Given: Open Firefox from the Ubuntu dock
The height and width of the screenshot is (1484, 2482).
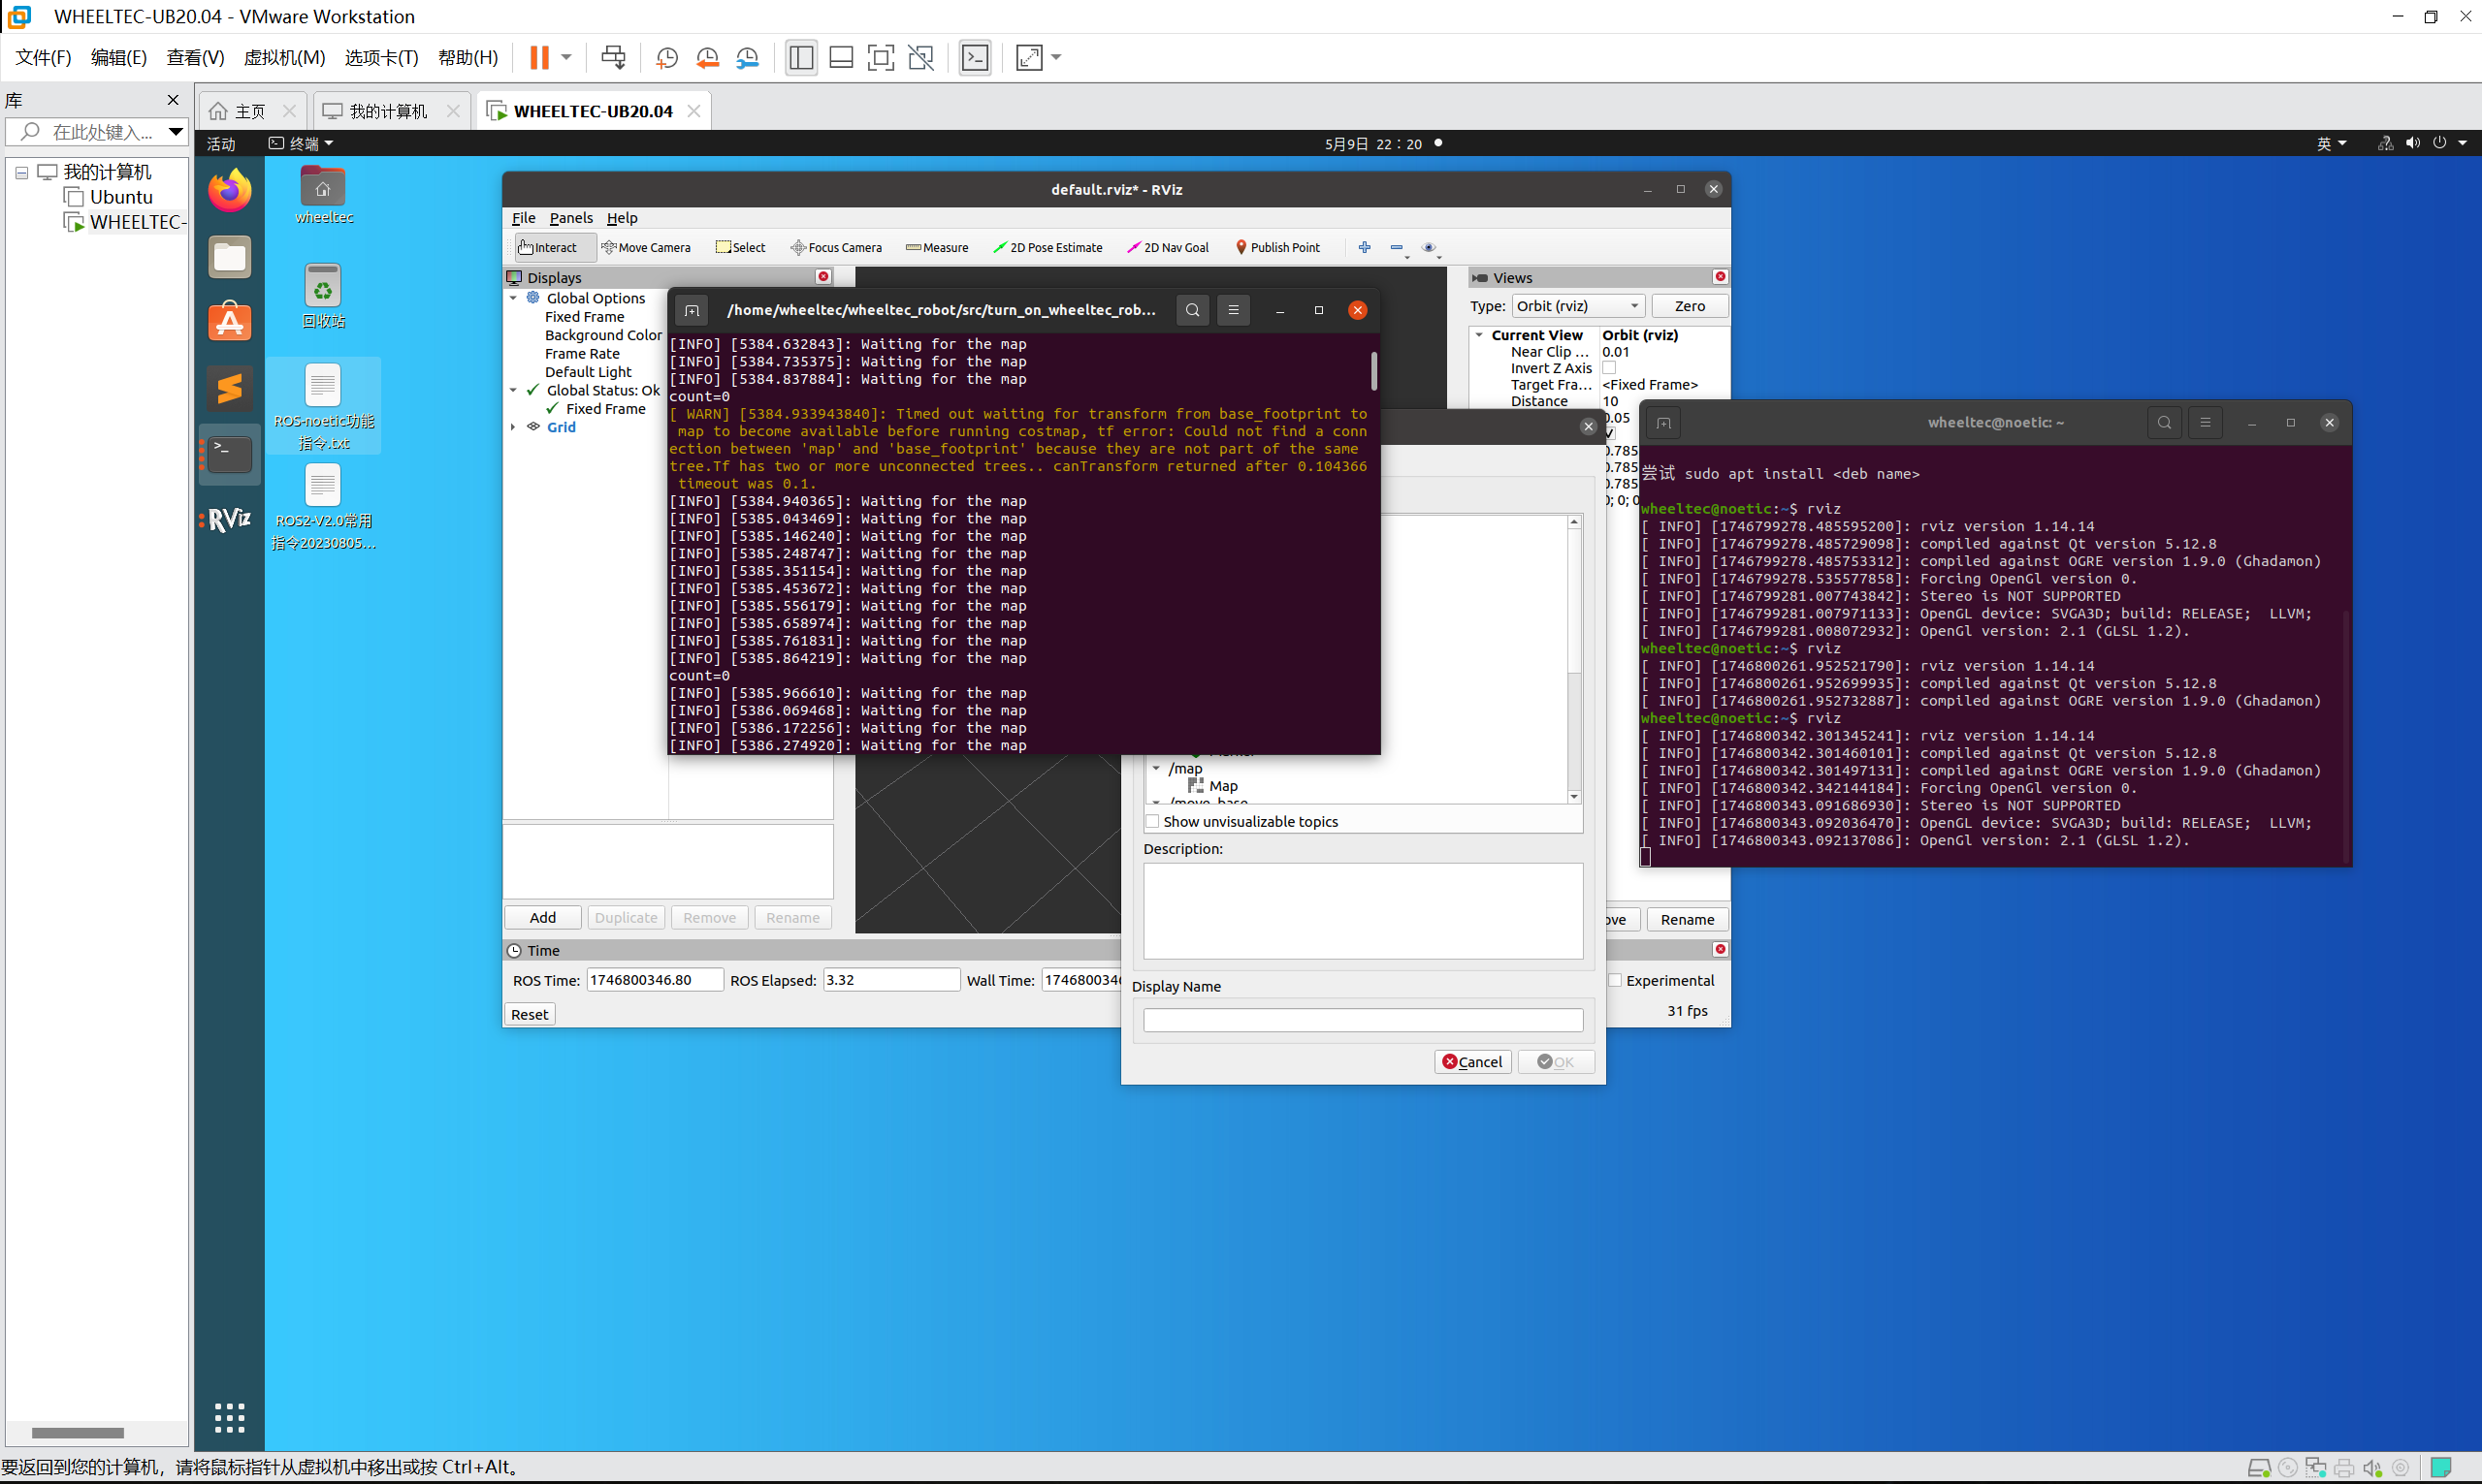Looking at the screenshot, I should (229, 190).
